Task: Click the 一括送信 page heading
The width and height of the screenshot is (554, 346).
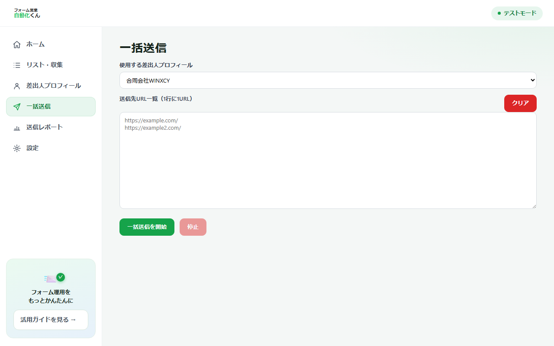Action: coord(143,48)
